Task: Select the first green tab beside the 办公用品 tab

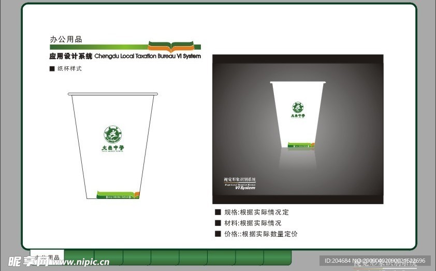Action: pos(79,257)
